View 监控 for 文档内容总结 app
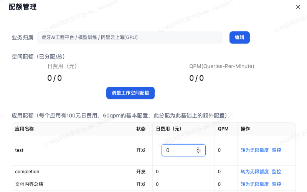The image size is (307, 192). click(276, 184)
